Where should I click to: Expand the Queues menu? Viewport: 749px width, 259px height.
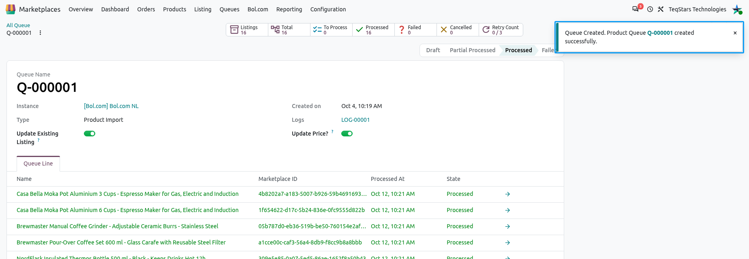tap(229, 9)
